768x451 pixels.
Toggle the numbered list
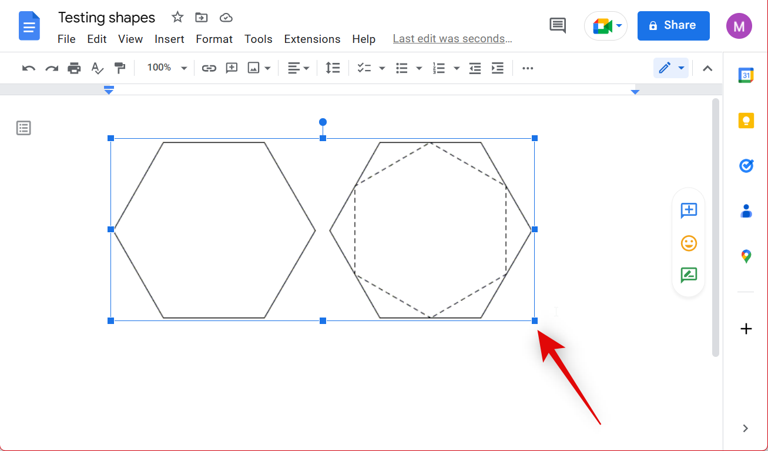[x=439, y=68]
